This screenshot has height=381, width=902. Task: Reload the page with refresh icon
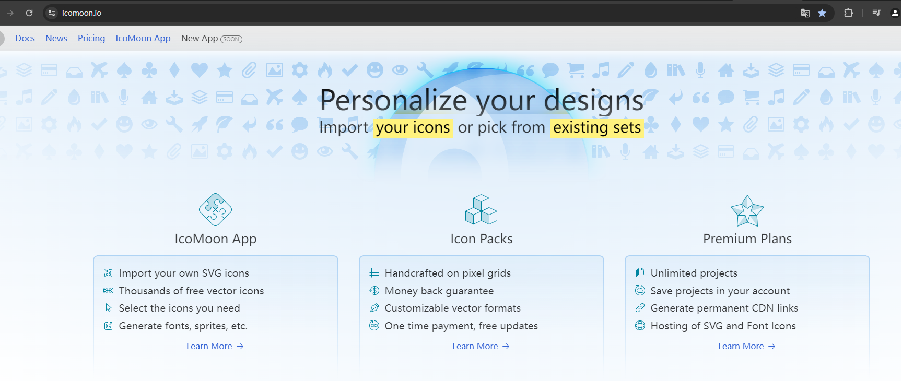[29, 13]
